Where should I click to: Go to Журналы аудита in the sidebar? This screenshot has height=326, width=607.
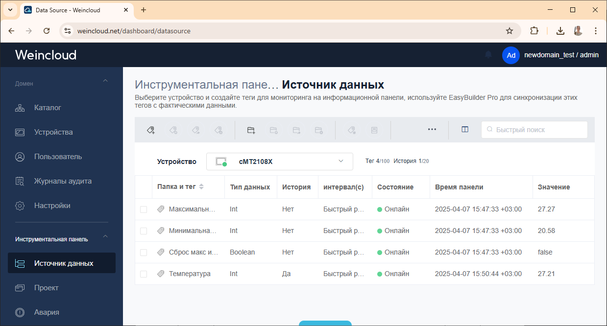pos(63,181)
